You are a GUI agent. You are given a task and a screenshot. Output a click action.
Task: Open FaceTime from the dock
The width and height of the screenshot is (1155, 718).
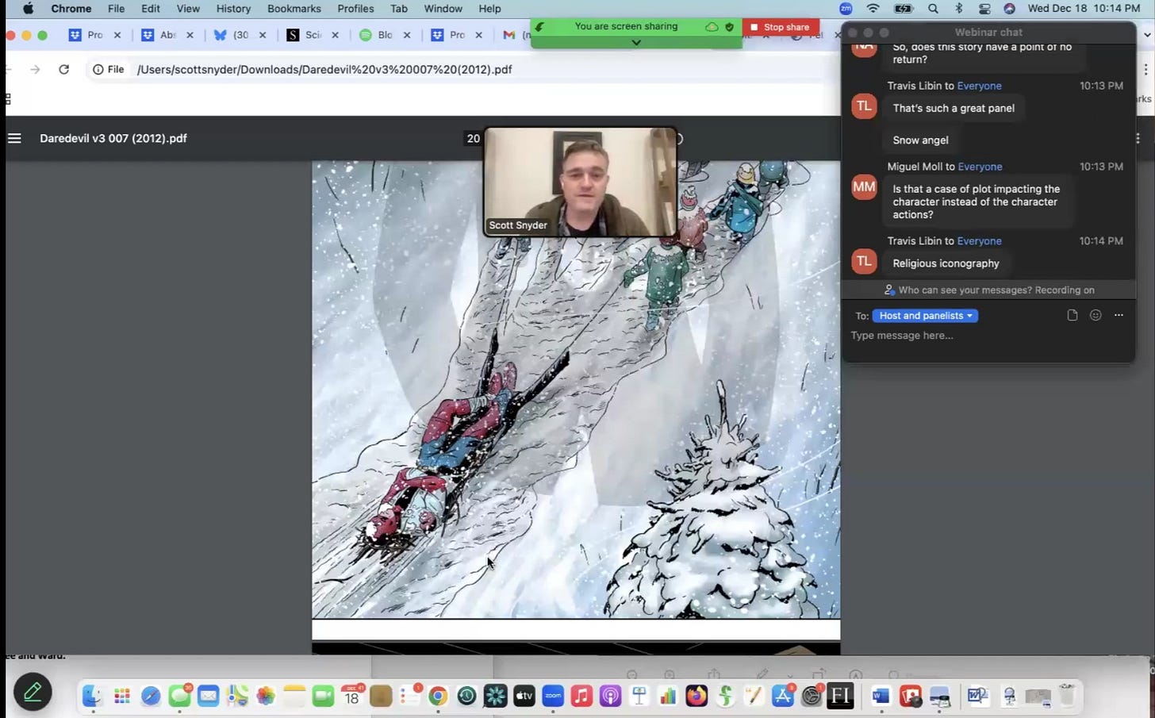tap(323, 696)
